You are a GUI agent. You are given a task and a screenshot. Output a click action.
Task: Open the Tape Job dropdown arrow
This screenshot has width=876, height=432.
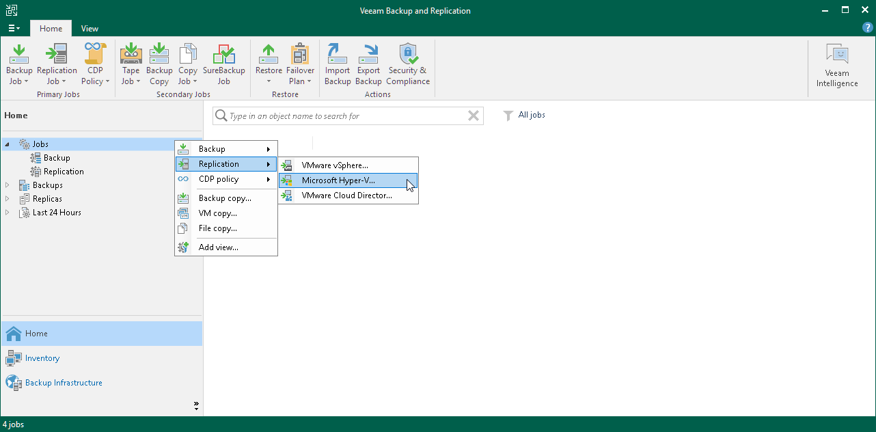click(x=138, y=81)
